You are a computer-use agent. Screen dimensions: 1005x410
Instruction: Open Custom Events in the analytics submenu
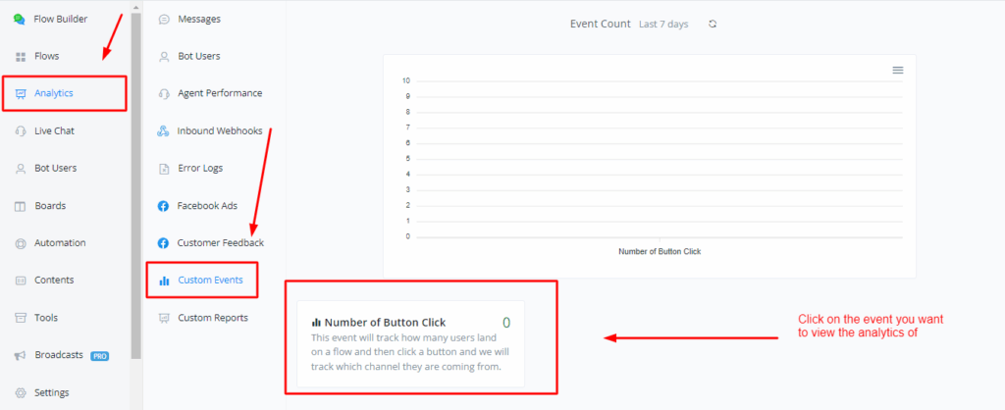click(210, 281)
